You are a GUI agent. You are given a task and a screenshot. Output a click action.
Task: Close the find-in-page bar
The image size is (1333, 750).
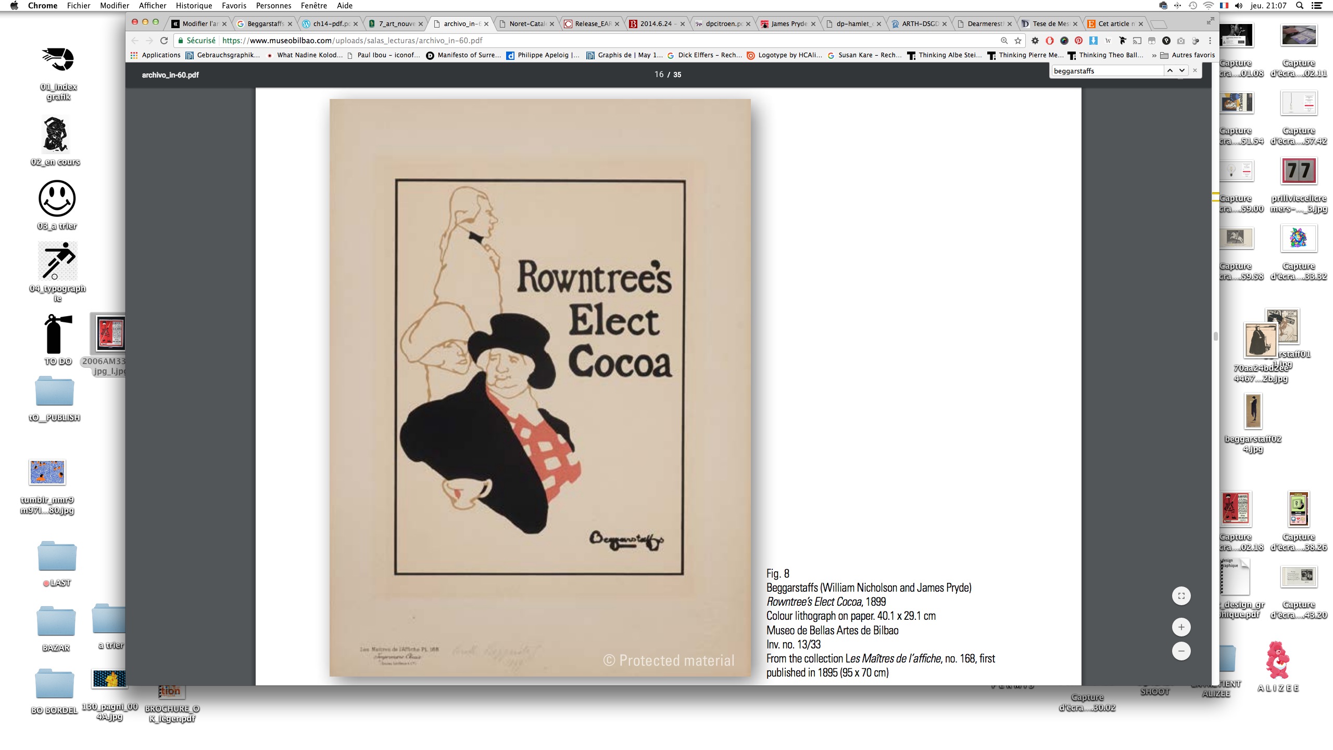click(1195, 71)
